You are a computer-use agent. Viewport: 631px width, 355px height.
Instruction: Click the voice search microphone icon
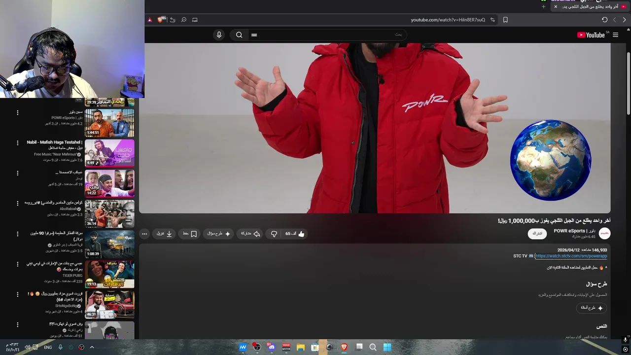click(x=219, y=35)
